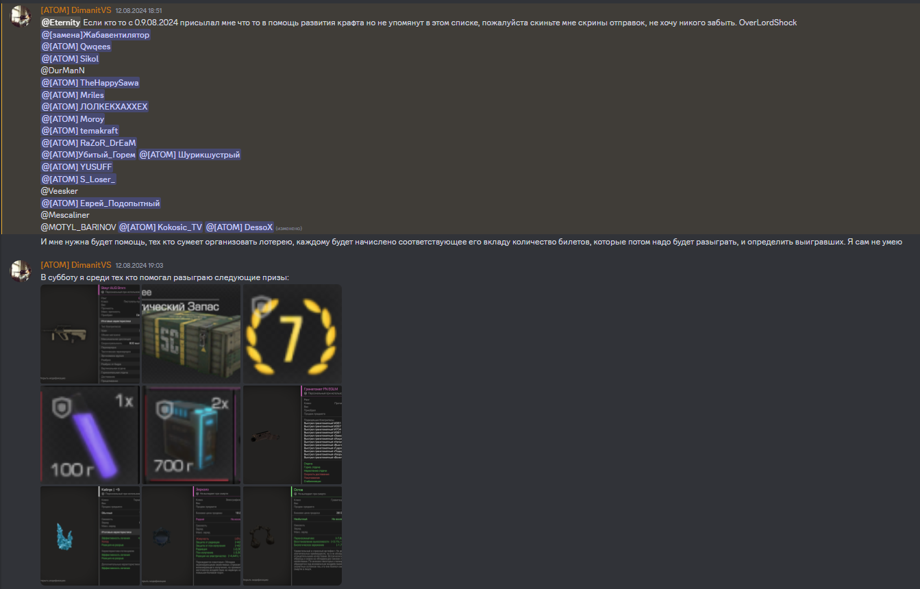The width and height of the screenshot is (920, 589).
Task: Open mention @[ATOM] Шурикшустрый
Action: click(x=190, y=155)
